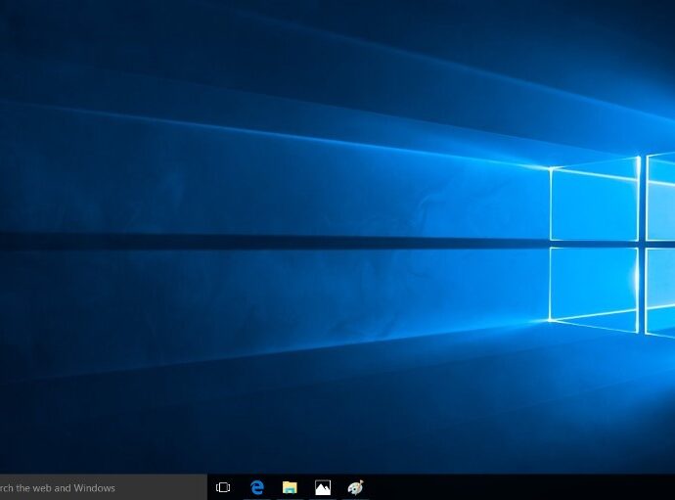Select the lower-left pane of the wallpaper Windows logo

point(593,284)
